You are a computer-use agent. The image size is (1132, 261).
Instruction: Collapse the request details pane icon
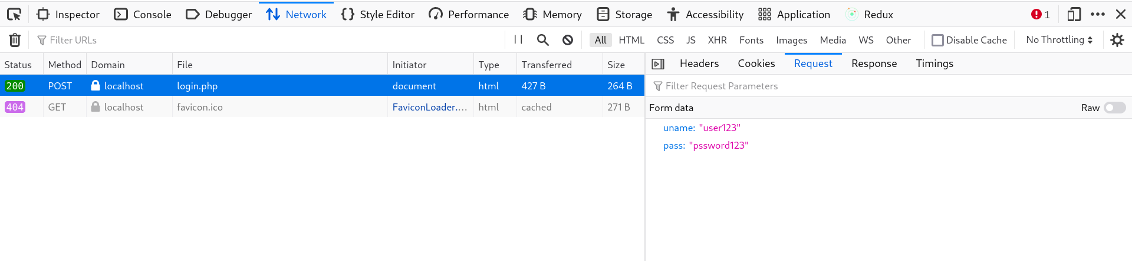point(659,63)
